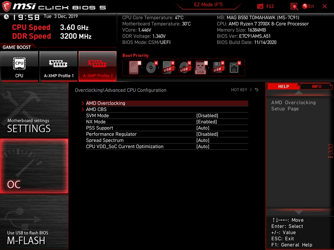Disable A-XMP Profile 2
The image size is (334, 250).
(98, 66)
